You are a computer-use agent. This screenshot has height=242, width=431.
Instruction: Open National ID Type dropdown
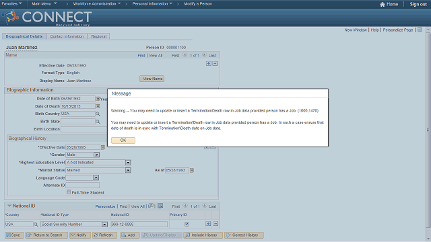click(x=104, y=225)
